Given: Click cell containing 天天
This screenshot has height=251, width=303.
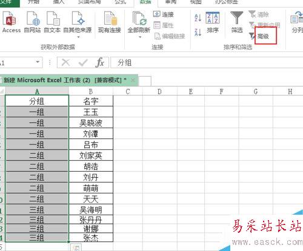Looking at the screenshot, I should (91, 199).
